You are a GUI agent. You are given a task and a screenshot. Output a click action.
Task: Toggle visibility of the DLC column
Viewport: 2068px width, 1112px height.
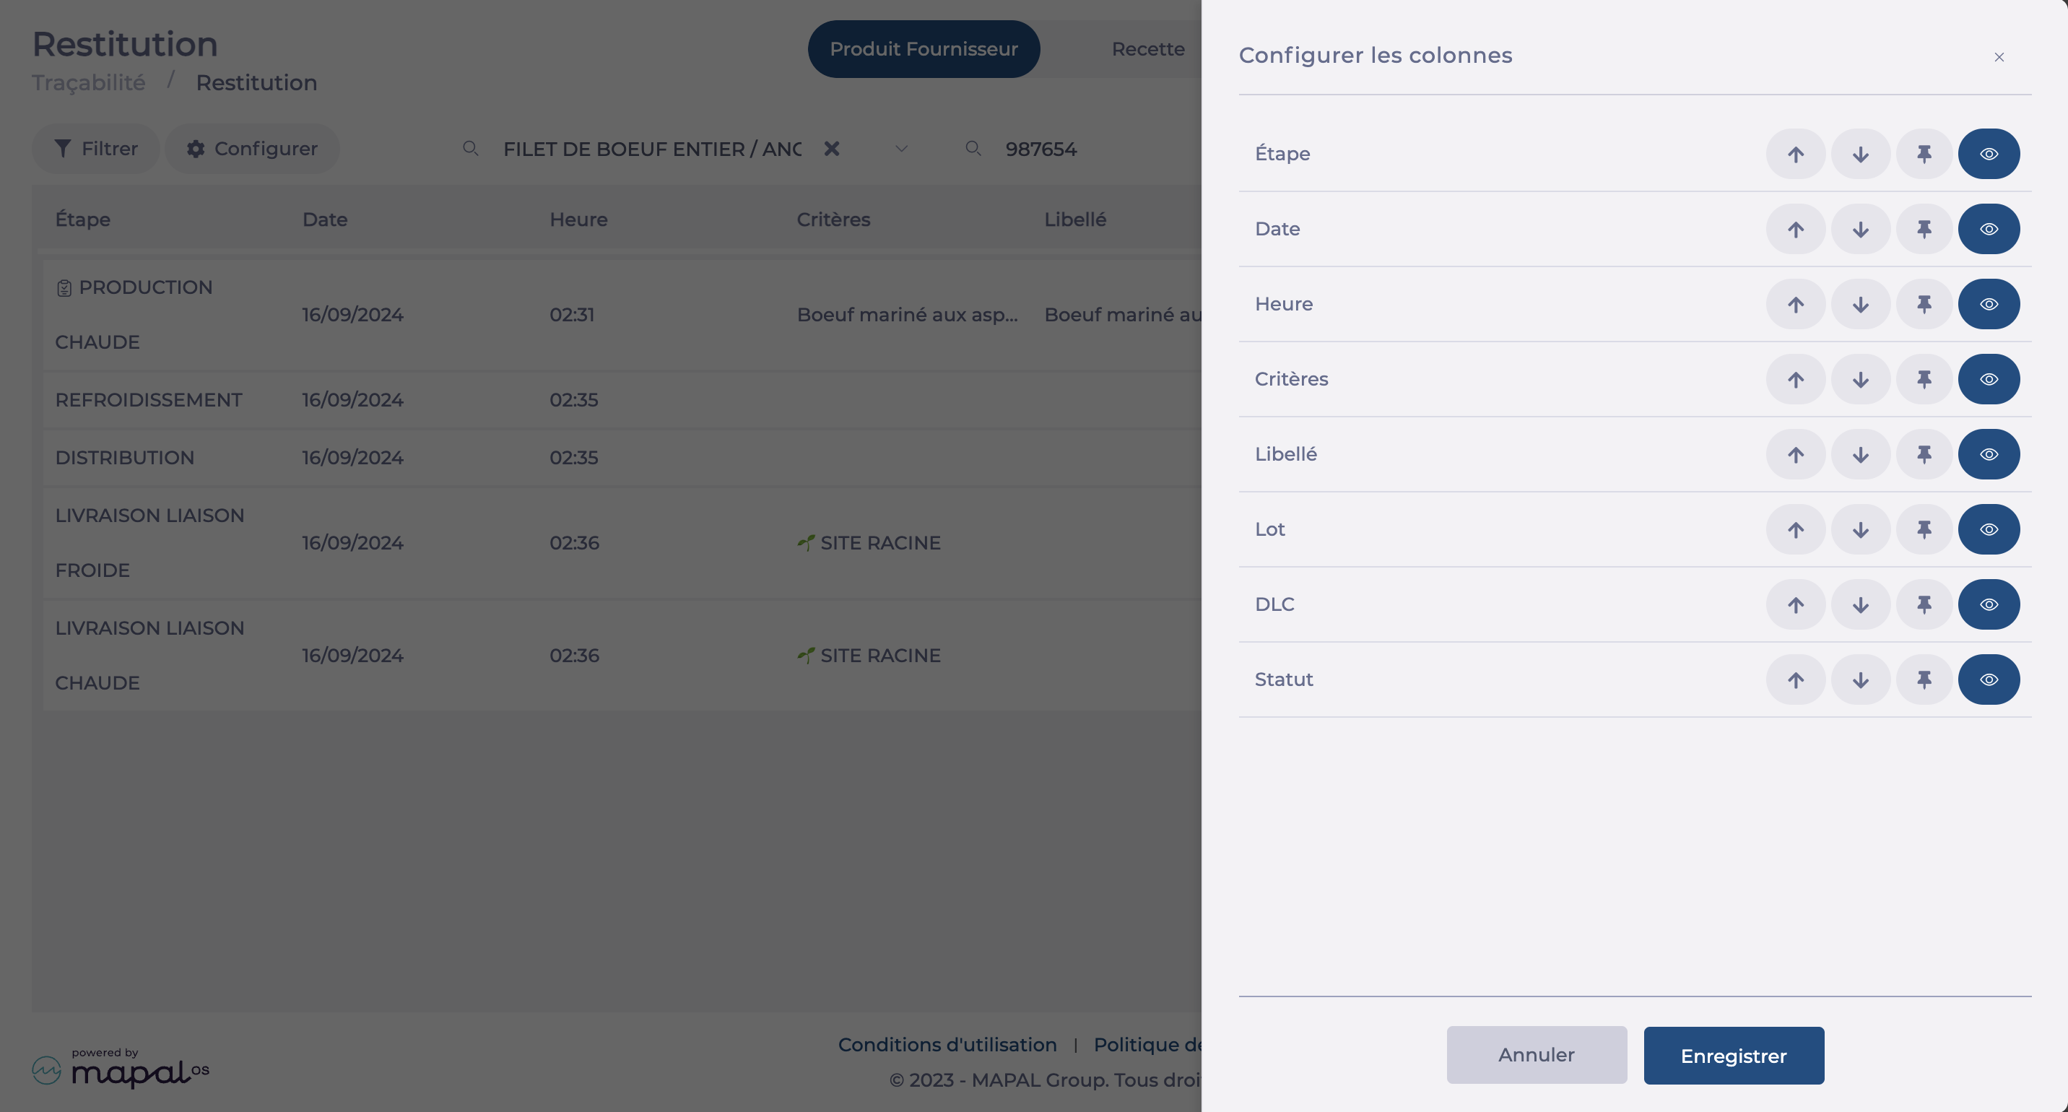click(x=1989, y=604)
